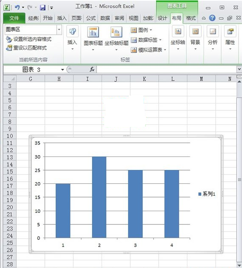
Task: Collapse the ribbon with the caret icon
Action: tap(204, 18)
